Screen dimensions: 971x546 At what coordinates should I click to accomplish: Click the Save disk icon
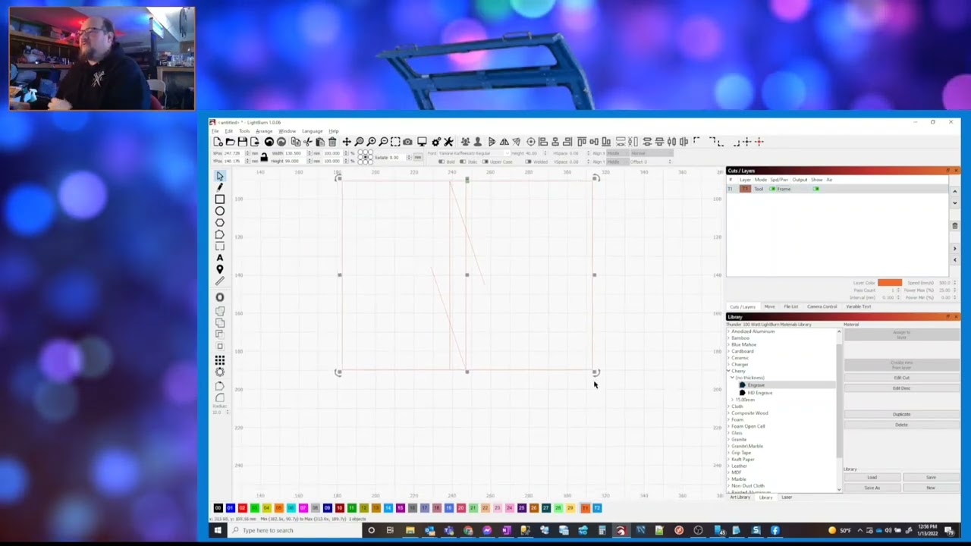[243, 142]
